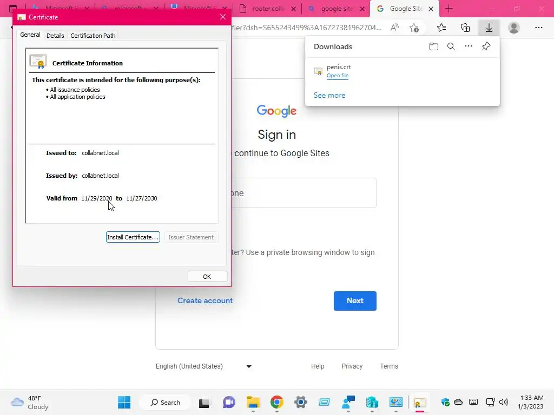Click the Downloads toolbar button in Edge
Image resolution: width=554 pixels, height=415 pixels.
[x=489, y=28]
